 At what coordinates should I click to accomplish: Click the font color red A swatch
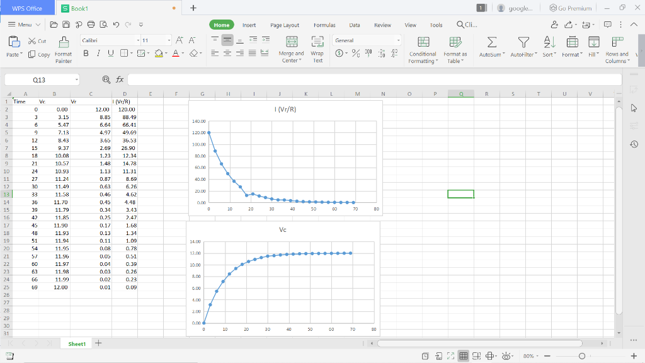click(x=176, y=54)
